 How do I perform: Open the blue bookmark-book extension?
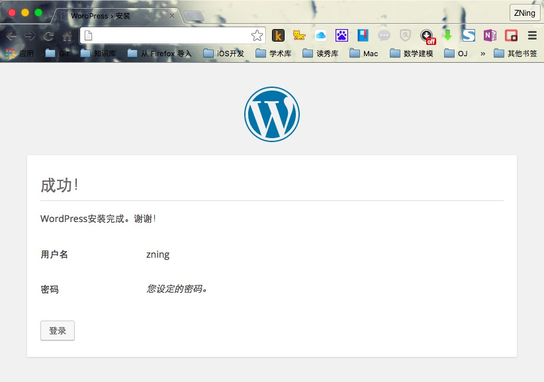[x=363, y=35]
